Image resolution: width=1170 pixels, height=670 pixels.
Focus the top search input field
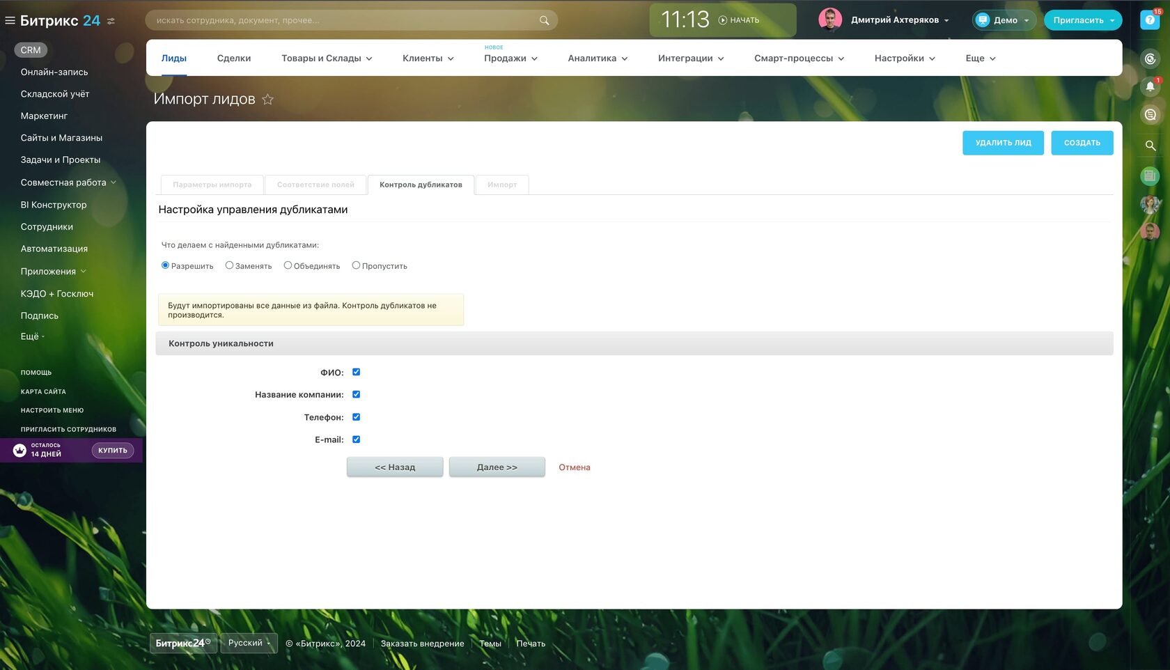[351, 20]
